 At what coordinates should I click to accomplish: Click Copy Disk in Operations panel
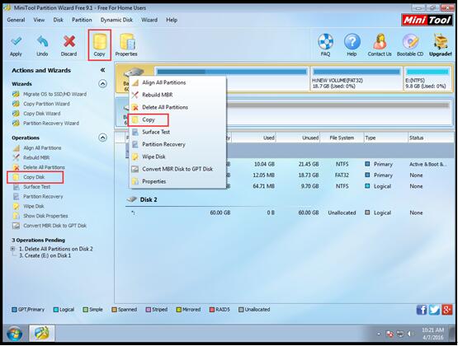tap(35, 177)
